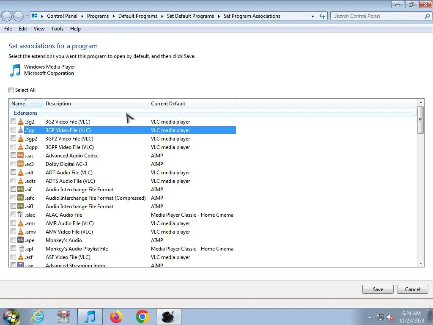Open the File menu
The image size is (433, 325).
click(x=8, y=29)
